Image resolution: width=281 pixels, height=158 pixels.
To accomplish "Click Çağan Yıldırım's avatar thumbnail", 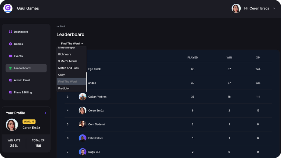I will [82, 97].
